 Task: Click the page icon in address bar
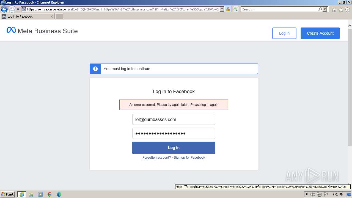24,9
